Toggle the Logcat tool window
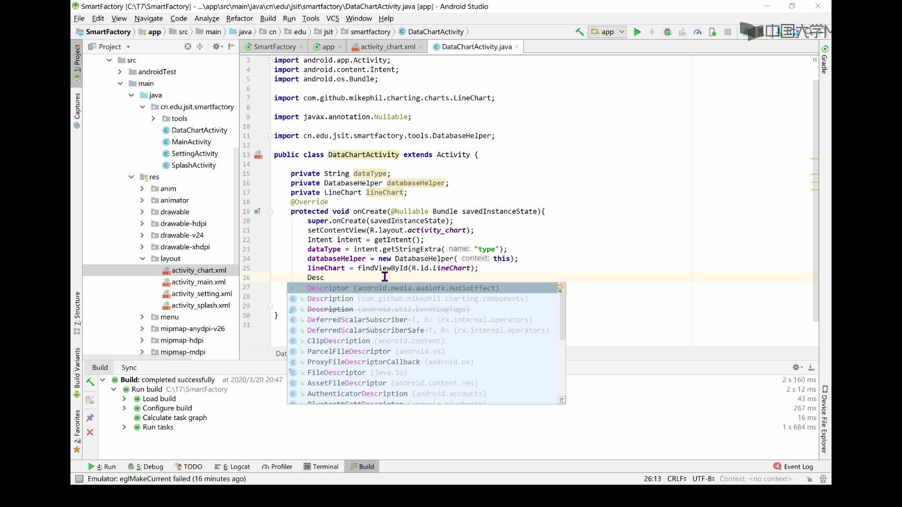 pos(232,467)
